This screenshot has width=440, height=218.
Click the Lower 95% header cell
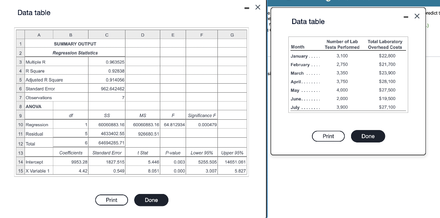(202, 153)
